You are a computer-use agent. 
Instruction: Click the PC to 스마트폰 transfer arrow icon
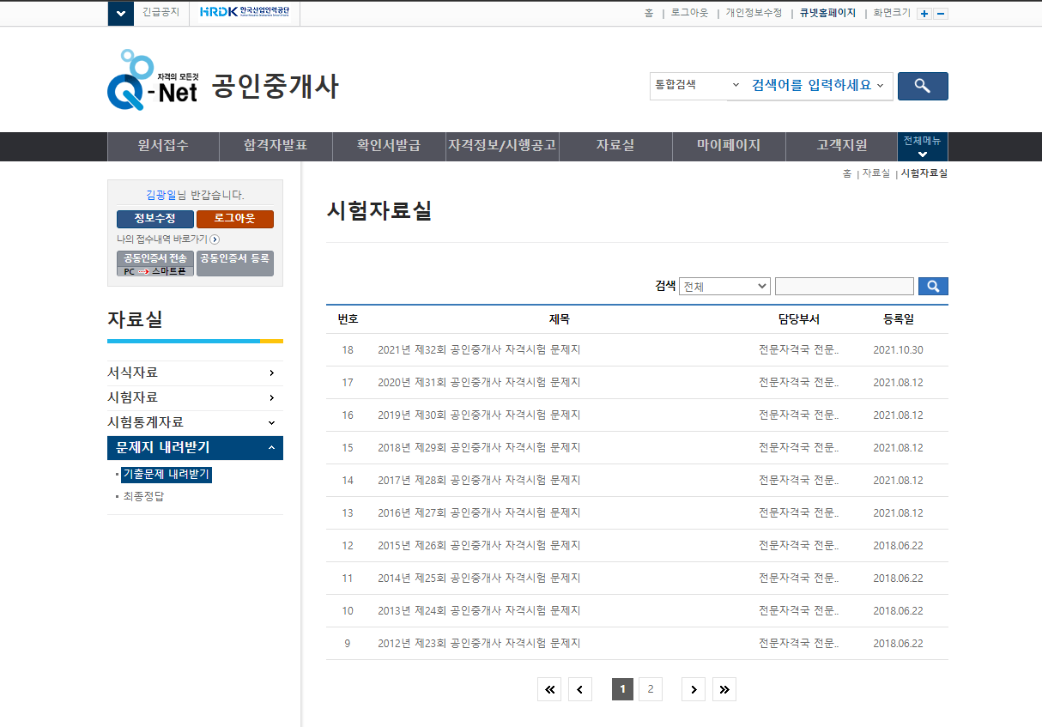point(143,273)
